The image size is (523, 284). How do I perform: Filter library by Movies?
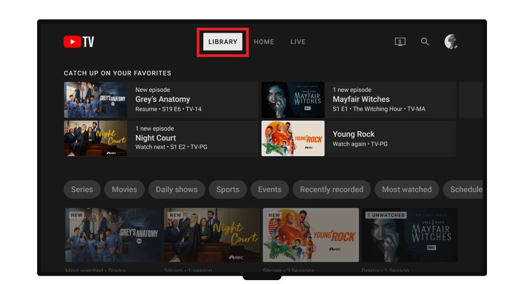(x=125, y=189)
